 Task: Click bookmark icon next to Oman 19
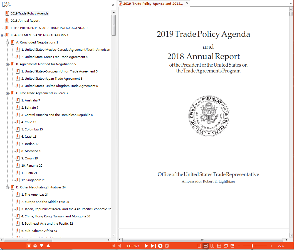click(x=18, y=158)
